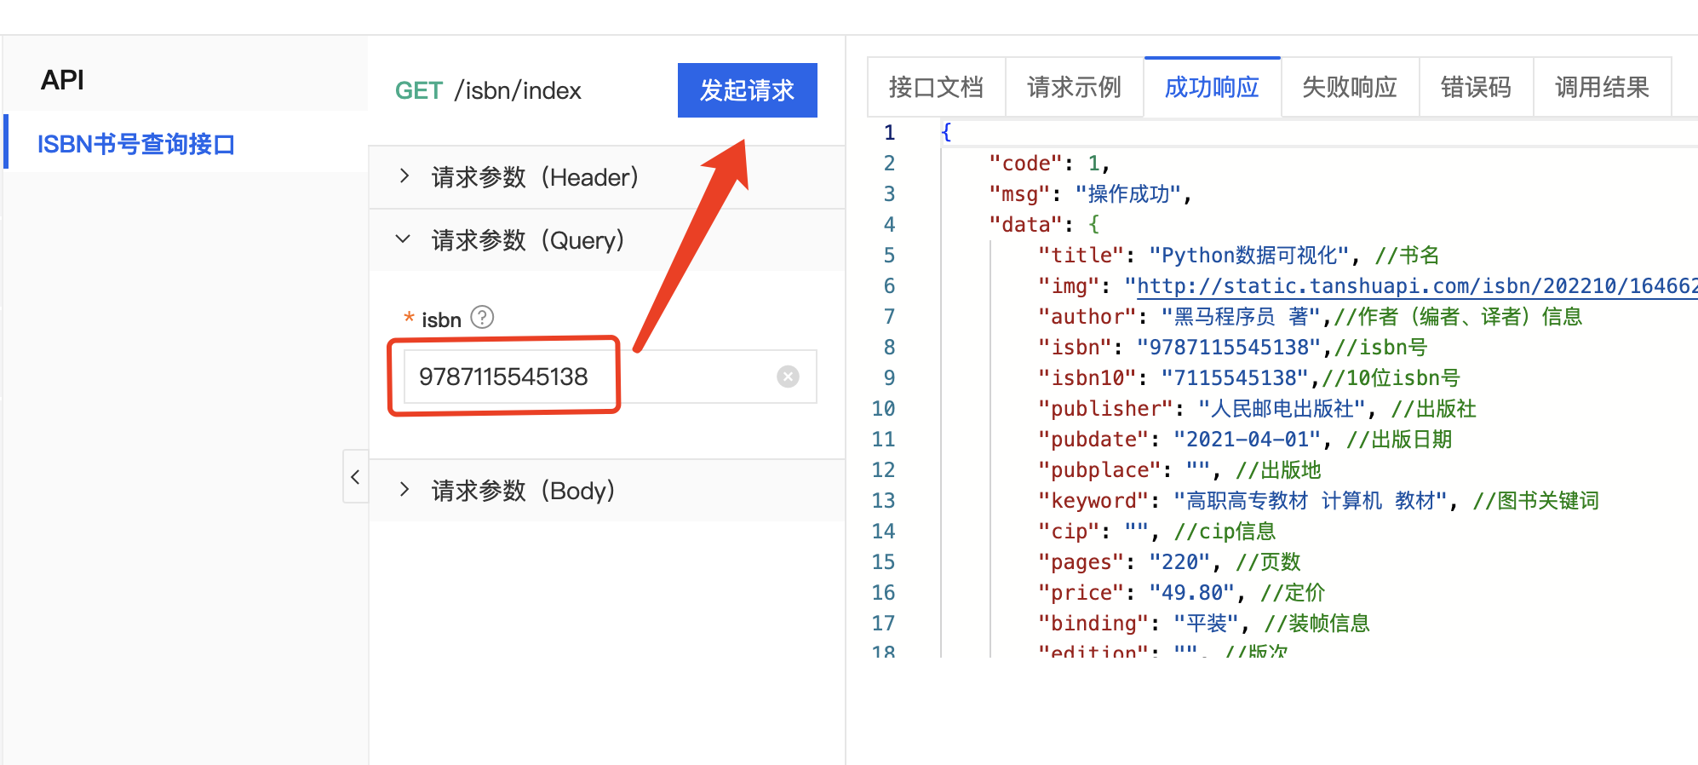
Task: Open the 接口文档 tab
Action: (x=936, y=87)
